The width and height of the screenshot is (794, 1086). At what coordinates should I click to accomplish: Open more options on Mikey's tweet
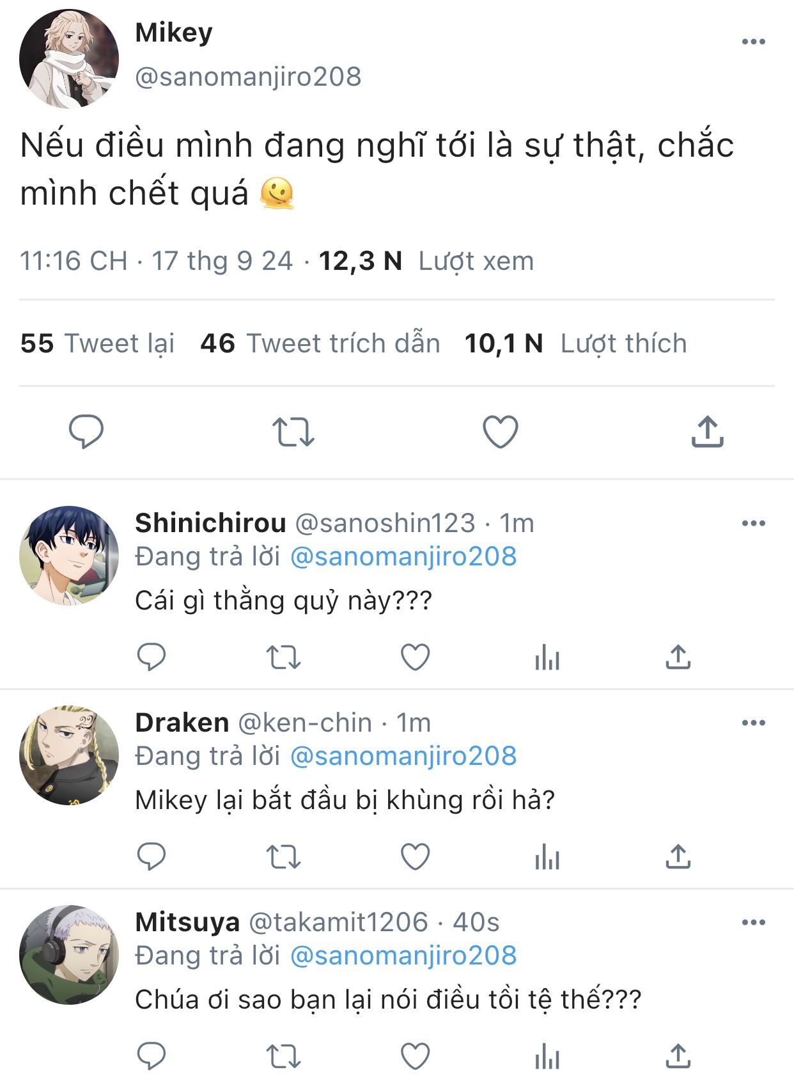pos(753,42)
